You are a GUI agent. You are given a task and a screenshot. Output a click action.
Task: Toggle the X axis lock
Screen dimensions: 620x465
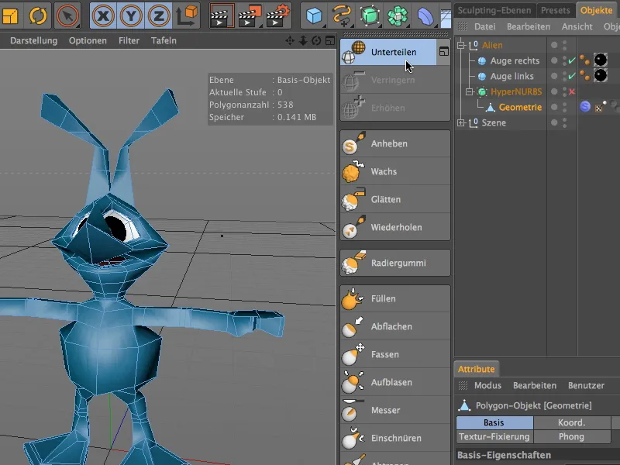[103, 15]
